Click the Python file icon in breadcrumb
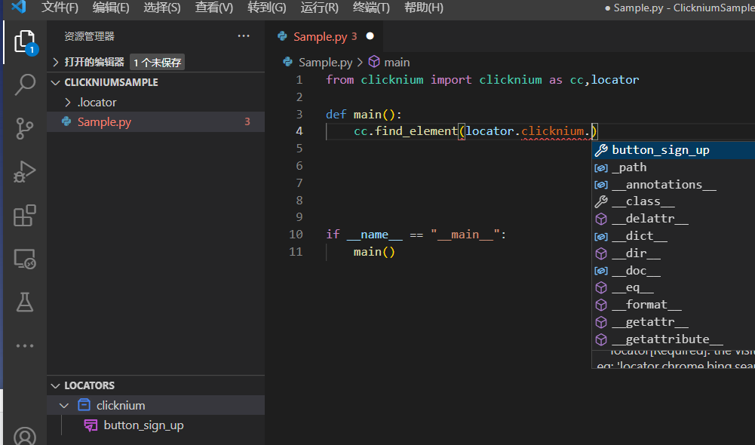 tap(288, 62)
